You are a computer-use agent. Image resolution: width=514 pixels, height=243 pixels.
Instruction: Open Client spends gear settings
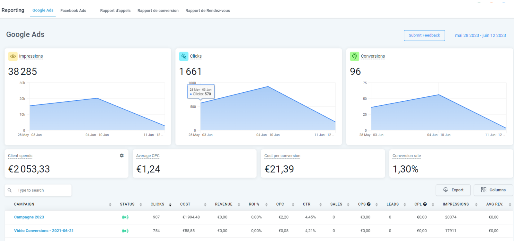coord(122,155)
